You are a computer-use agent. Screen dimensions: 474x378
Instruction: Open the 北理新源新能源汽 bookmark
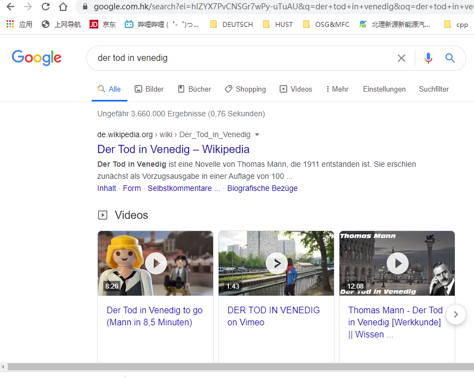pyautogui.click(x=394, y=24)
